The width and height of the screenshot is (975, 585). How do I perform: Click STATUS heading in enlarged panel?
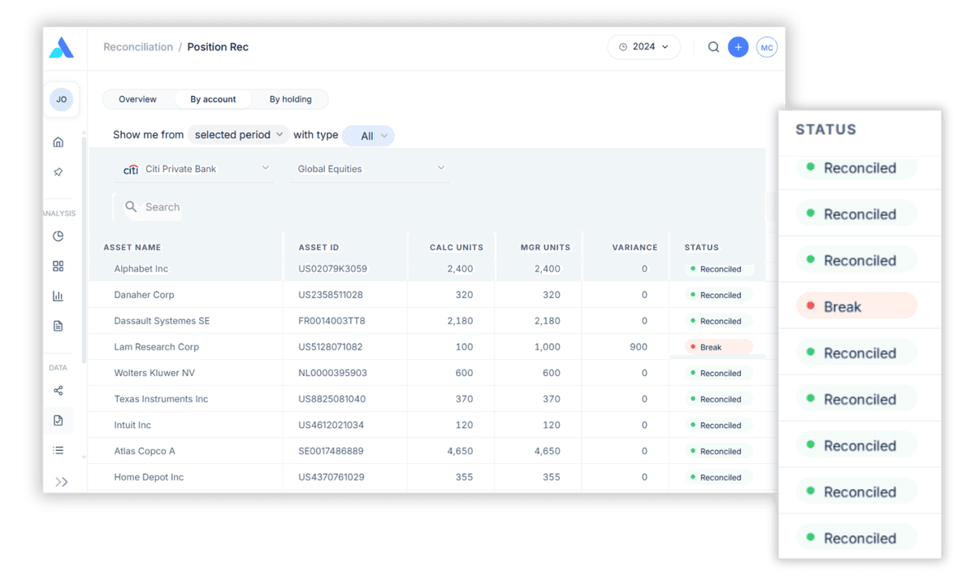[825, 129]
